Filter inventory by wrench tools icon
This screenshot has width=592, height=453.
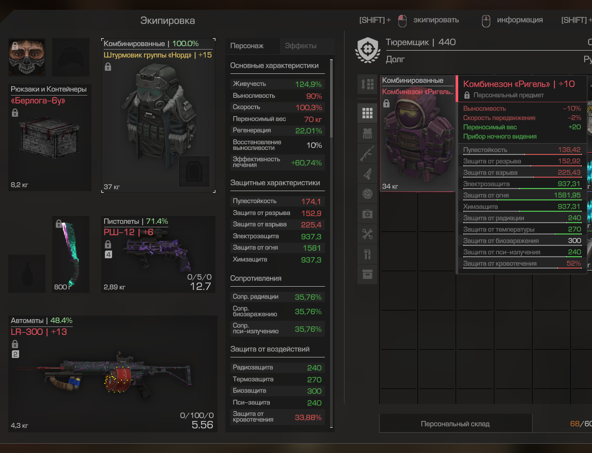pos(367,234)
